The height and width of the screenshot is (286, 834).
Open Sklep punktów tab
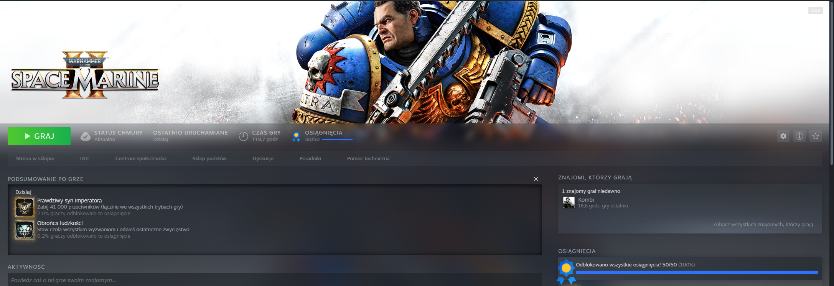click(x=209, y=158)
